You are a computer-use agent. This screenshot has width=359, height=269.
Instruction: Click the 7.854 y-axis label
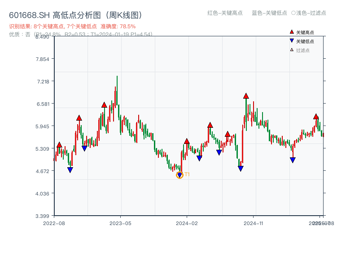point(42,59)
